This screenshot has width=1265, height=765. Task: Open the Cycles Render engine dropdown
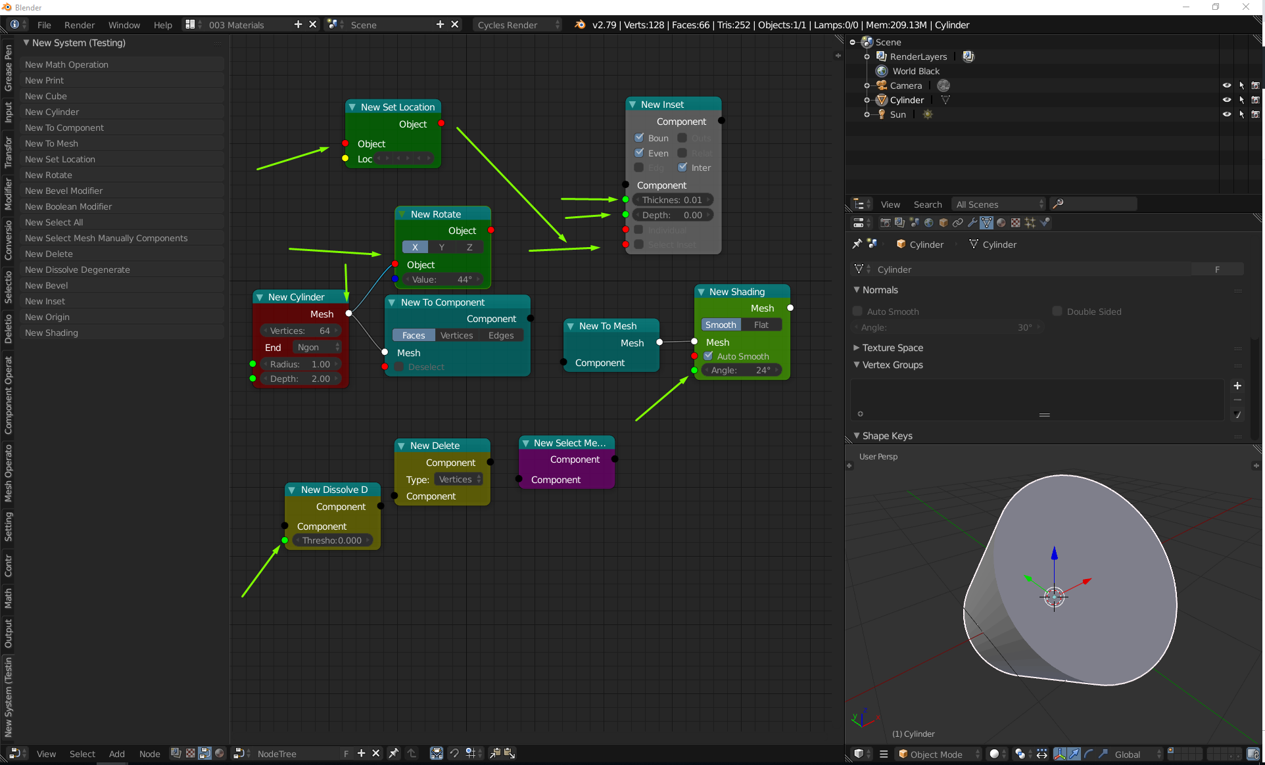pyautogui.click(x=517, y=25)
